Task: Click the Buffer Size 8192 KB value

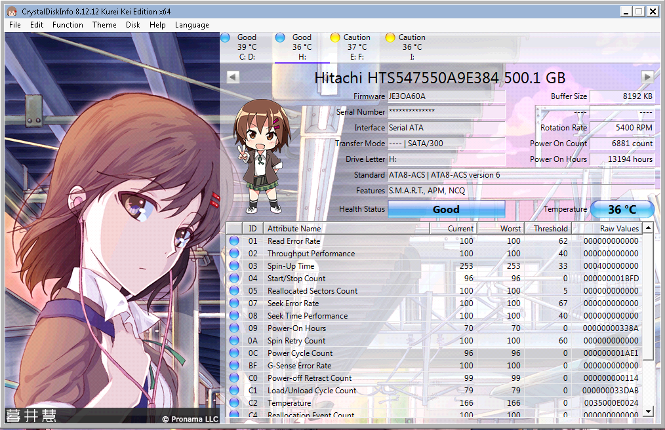Action: 622,96
